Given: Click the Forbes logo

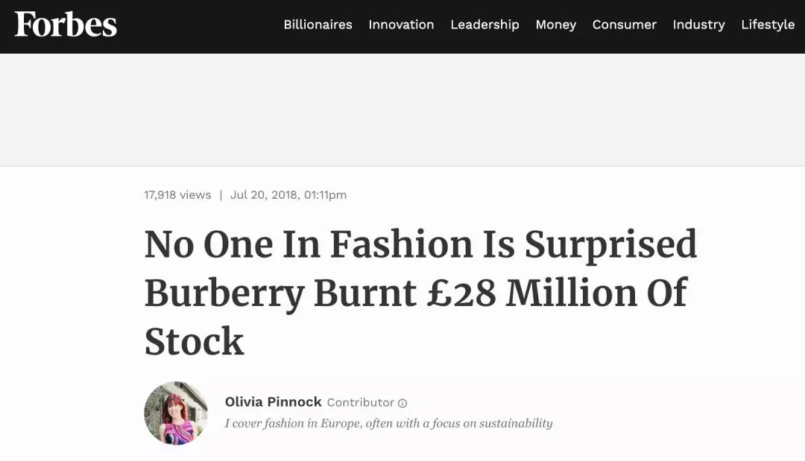Looking at the screenshot, I should 66,25.
